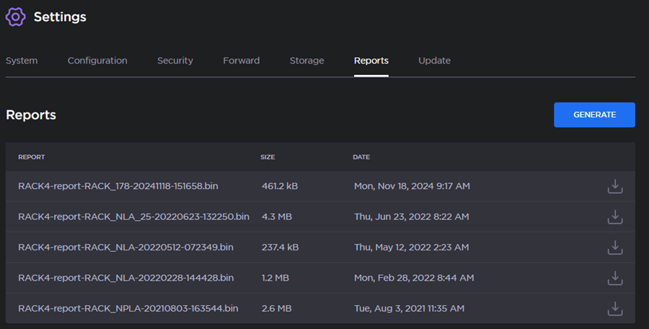The height and width of the screenshot is (329, 649).
Task: Download the RACK_NLA_25-20220623 report
Action: pos(614,217)
